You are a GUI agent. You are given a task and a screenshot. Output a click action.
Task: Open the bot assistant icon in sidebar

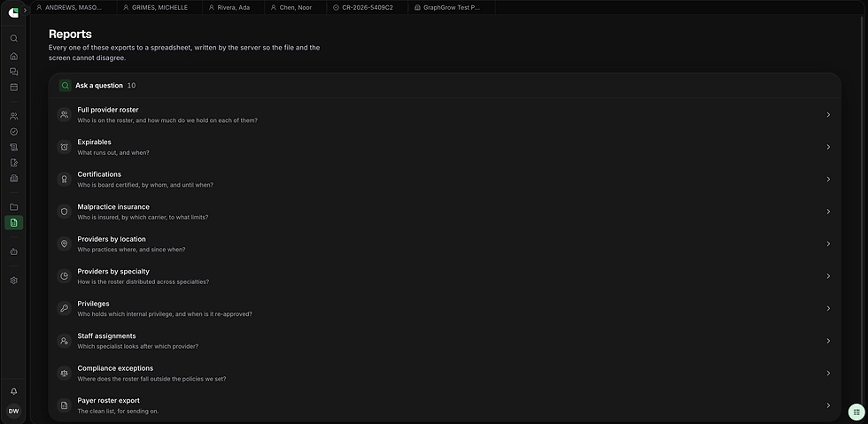point(14,251)
